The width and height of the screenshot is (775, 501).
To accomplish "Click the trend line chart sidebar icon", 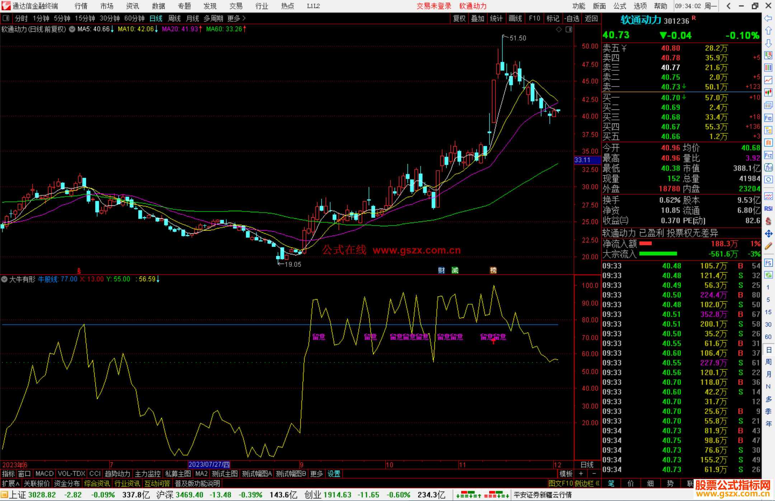I will pyautogui.click(x=768, y=80).
